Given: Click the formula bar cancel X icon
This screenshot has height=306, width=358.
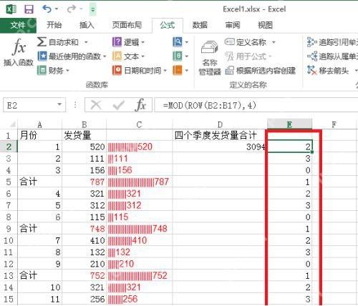Looking at the screenshot, I should (x=96, y=105).
